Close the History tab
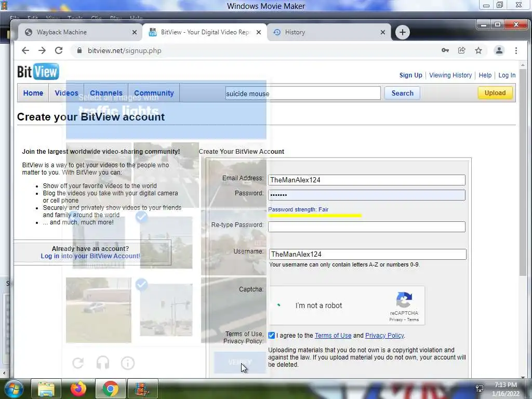 (x=383, y=32)
